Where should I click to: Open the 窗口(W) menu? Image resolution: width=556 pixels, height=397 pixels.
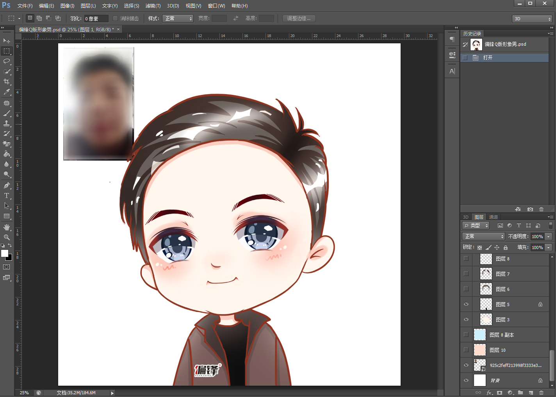[x=216, y=6]
